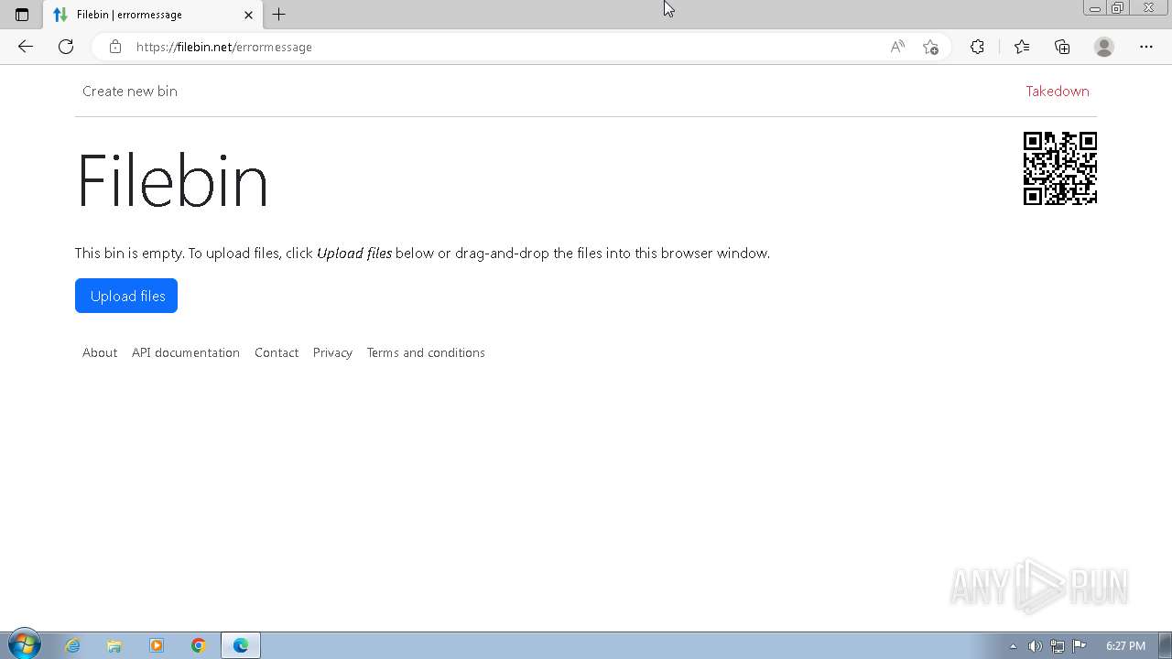
Task: Select the Filebin | errormessage tab
Action: click(x=154, y=15)
